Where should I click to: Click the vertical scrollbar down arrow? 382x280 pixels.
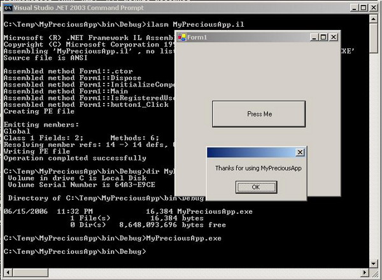point(374,263)
